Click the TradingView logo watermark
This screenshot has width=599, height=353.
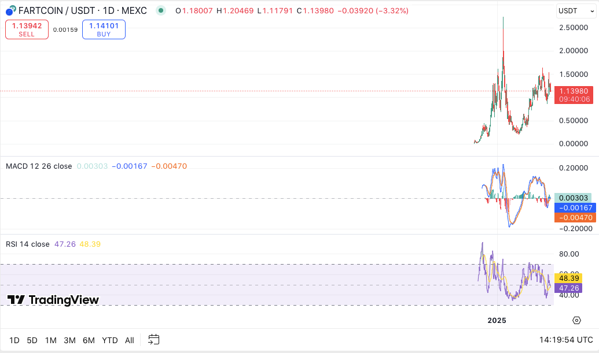[x=52, y=300]
